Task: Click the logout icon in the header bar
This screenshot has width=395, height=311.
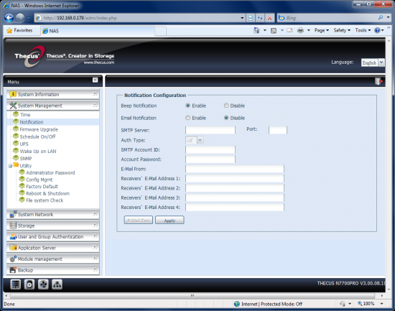Action: tap(378, 81)
